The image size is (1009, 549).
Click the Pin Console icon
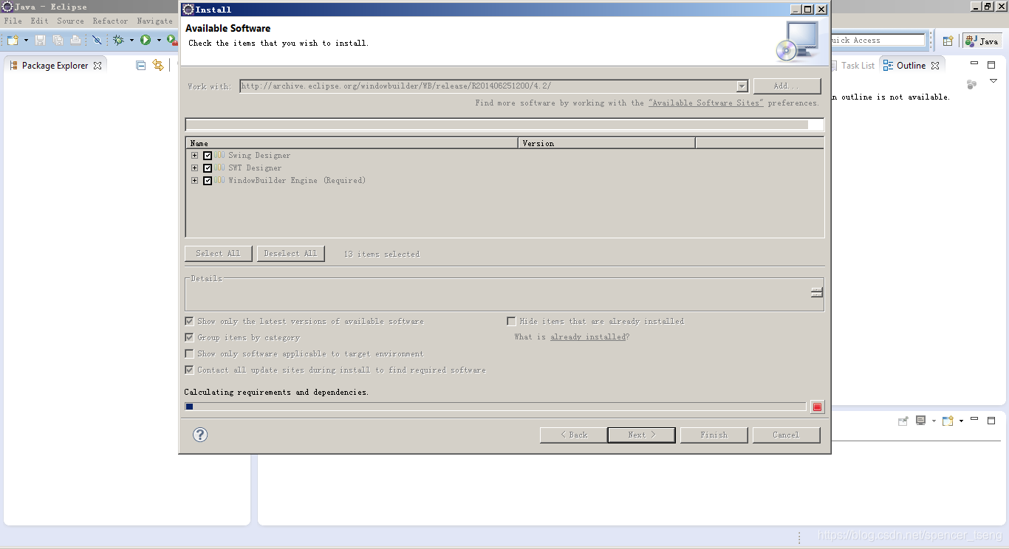[903, 421]
